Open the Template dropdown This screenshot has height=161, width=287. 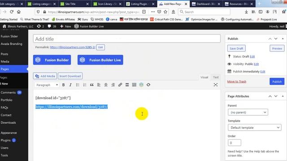(255, 127)
